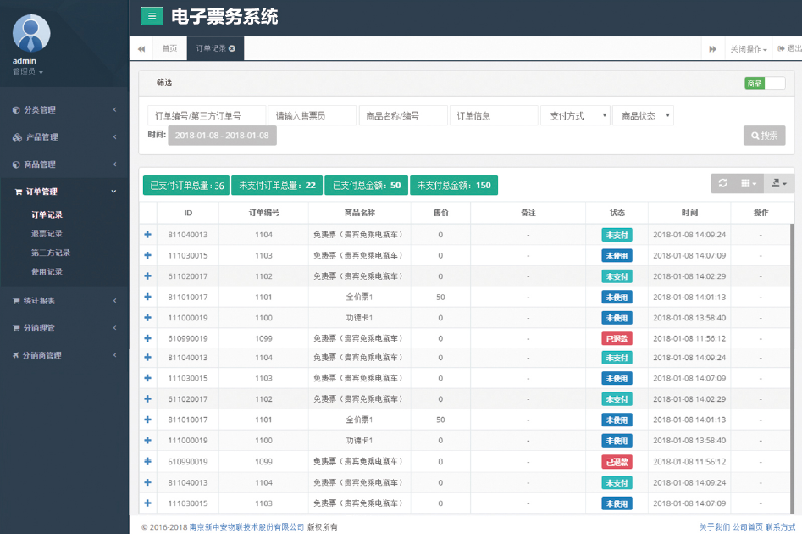This screenshot has height=534, width=802.
Task: Click the tab scroll-right double arrow
Action: tap(712, 49)
